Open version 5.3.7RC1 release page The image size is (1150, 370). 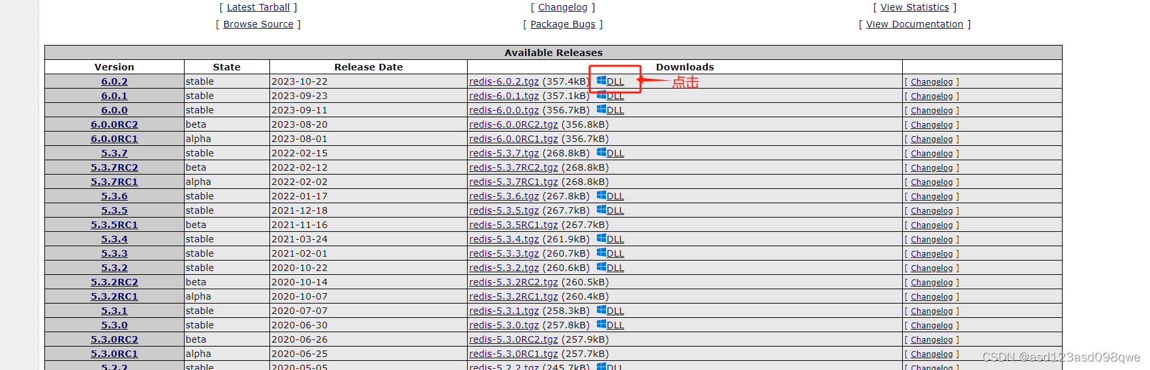pyautogui.click(x=114, y=182)
